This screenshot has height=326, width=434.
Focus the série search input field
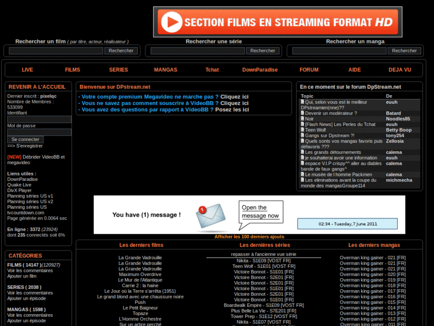tap(197, 51)
